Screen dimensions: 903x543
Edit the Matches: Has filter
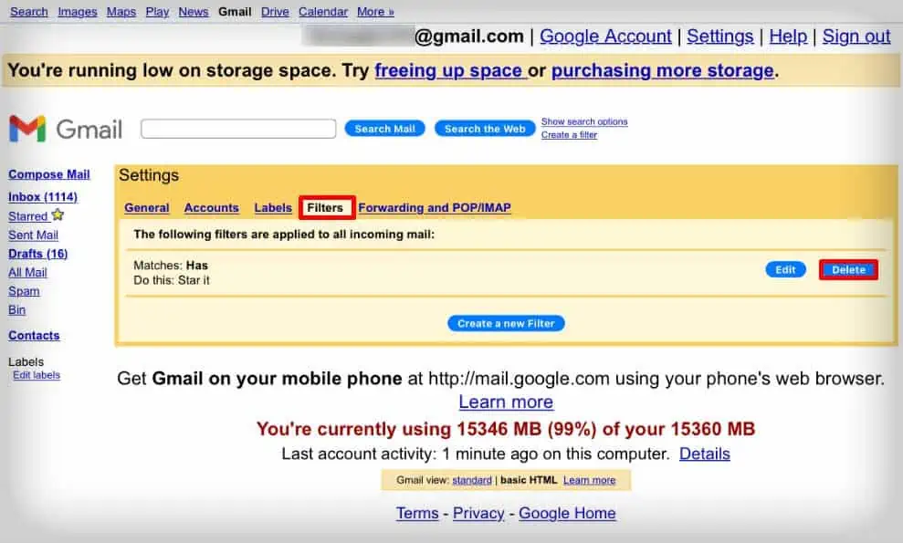pos(785,269)
